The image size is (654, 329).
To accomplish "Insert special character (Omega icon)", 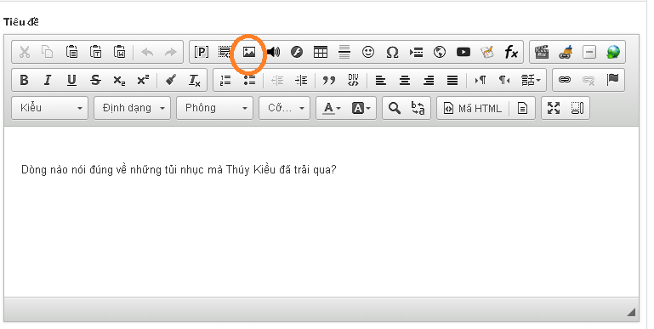I will [392, 52].
